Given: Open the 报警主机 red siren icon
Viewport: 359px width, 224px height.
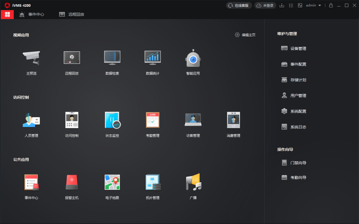Looking at the screenshot, I should (72, 183).
